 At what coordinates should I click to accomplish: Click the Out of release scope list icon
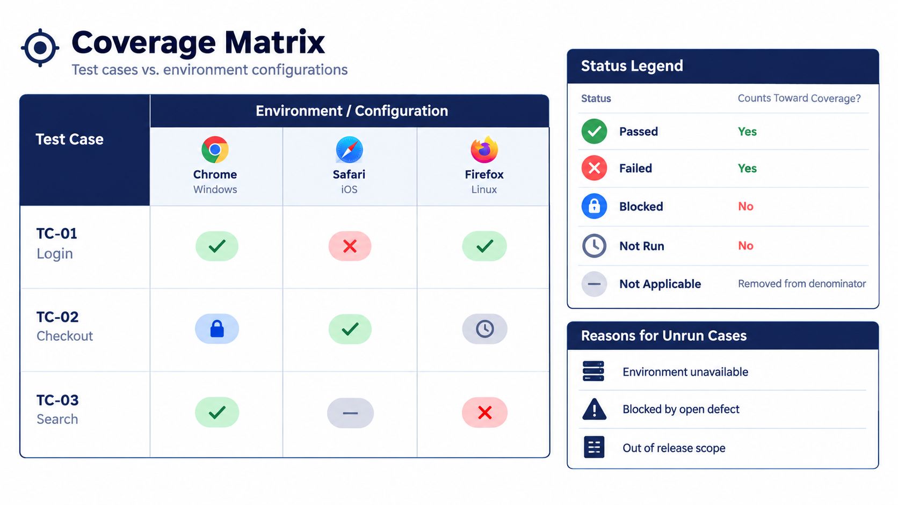594,447
